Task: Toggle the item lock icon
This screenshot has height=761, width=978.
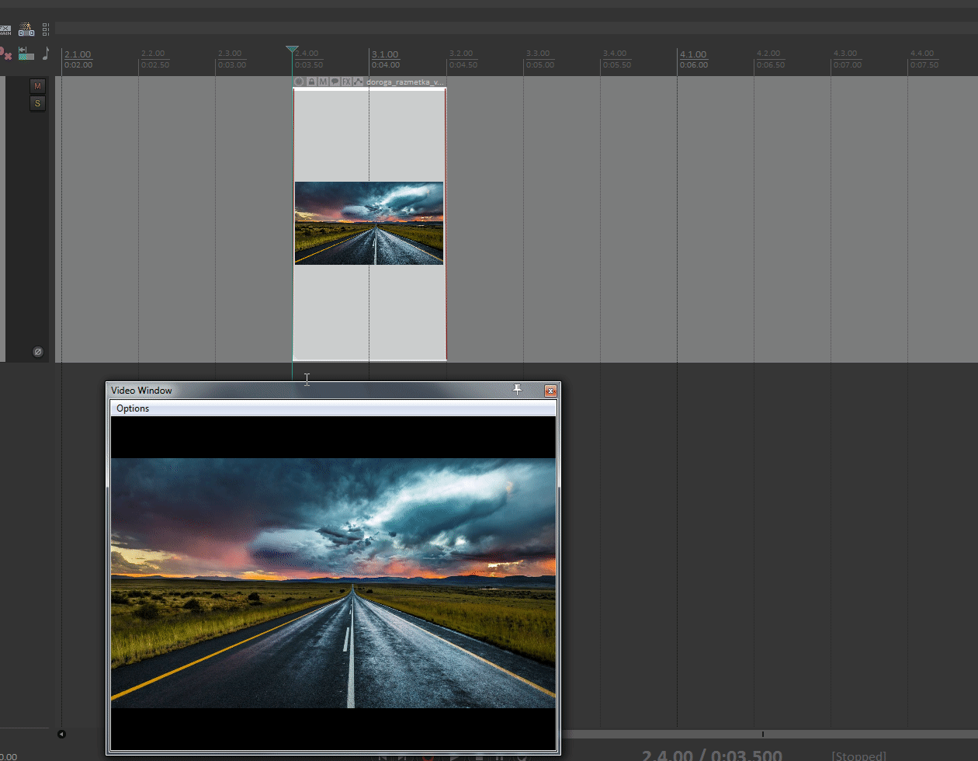Action: (311, 82)
